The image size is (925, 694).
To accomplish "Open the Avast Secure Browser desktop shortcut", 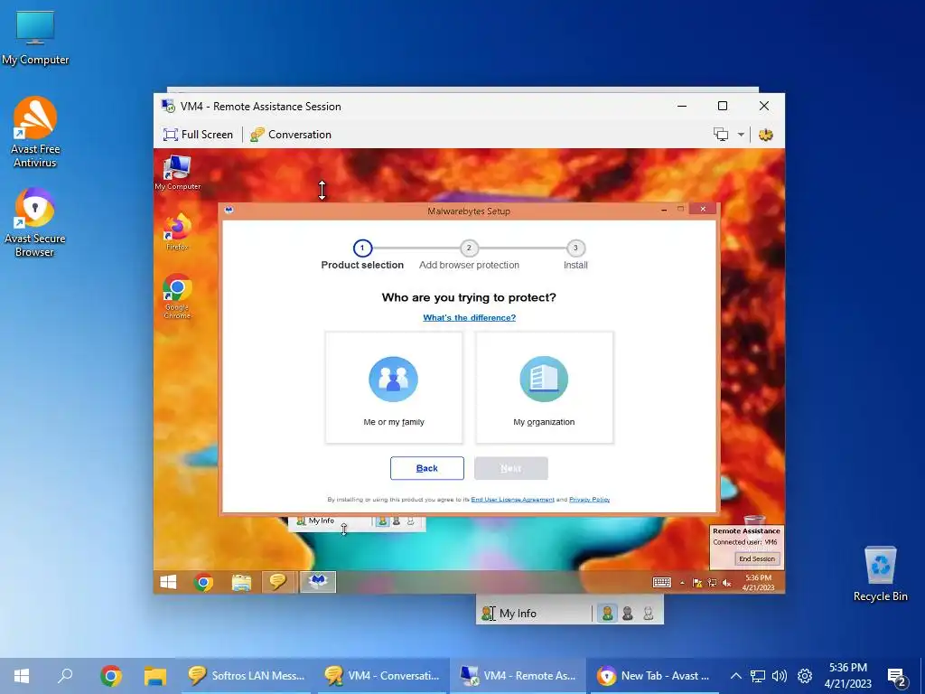I will pos(35,222).
